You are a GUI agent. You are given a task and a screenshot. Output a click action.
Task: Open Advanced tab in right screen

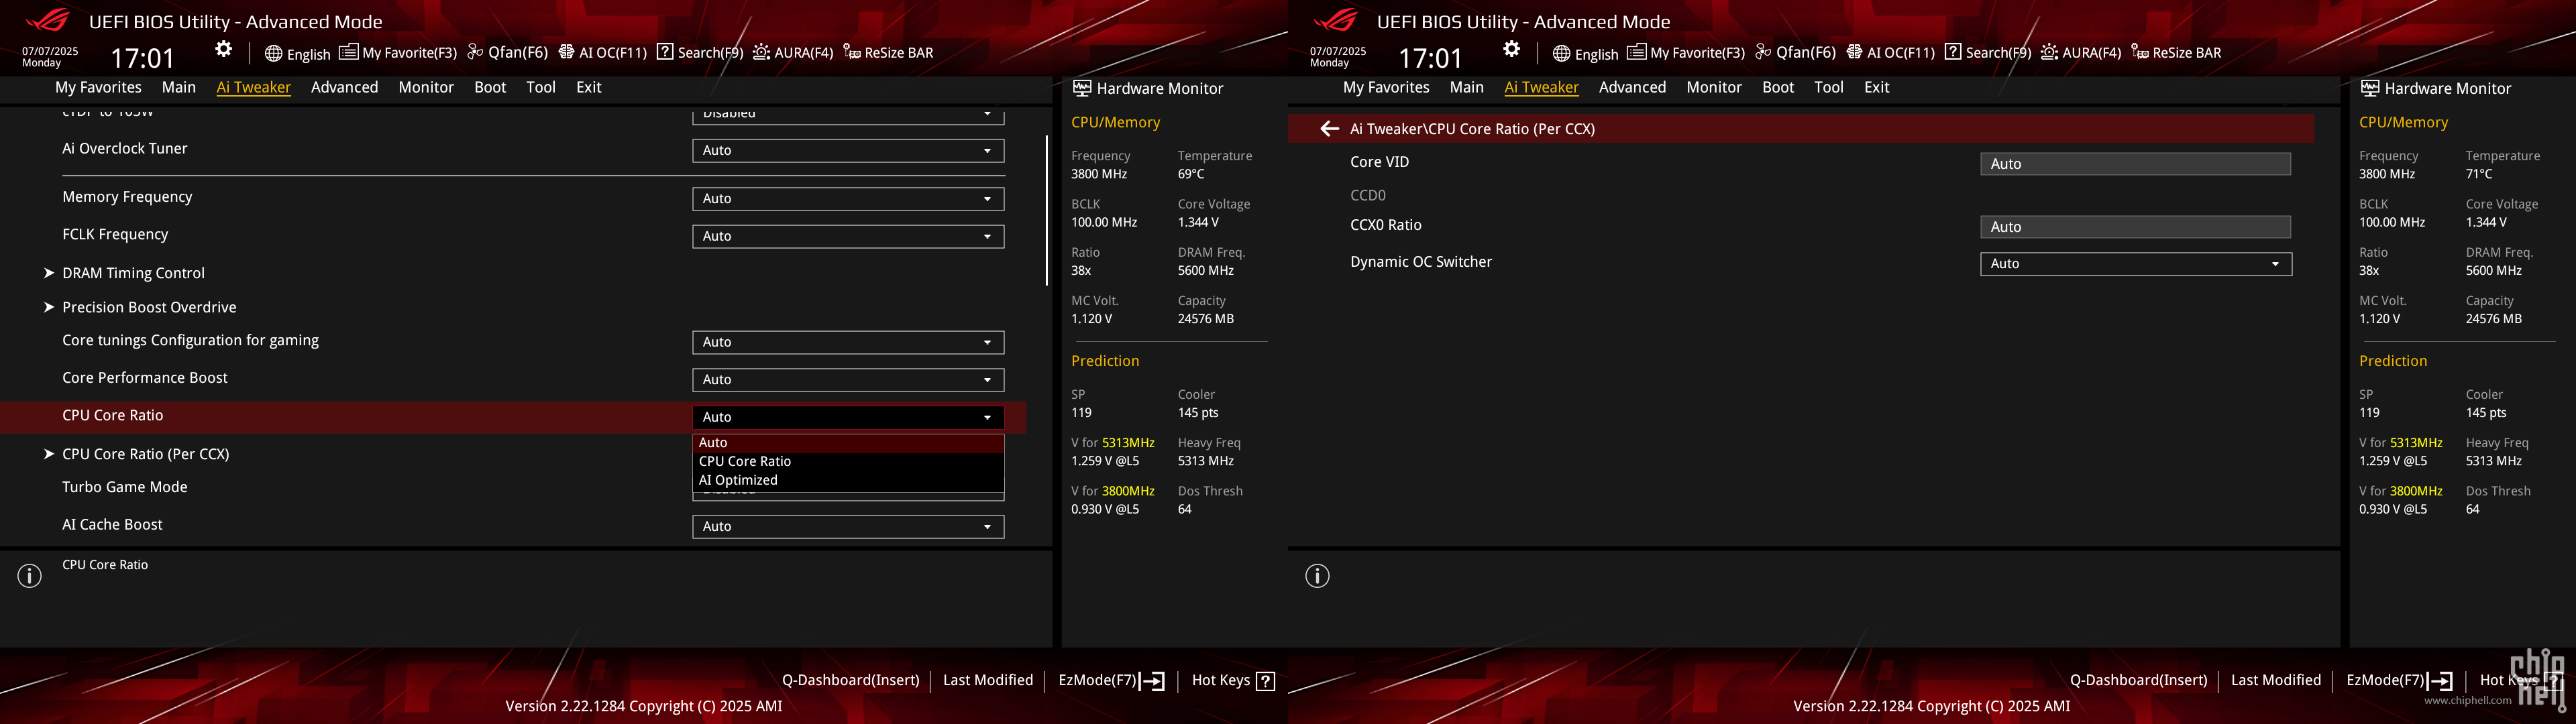point(1633,88)
